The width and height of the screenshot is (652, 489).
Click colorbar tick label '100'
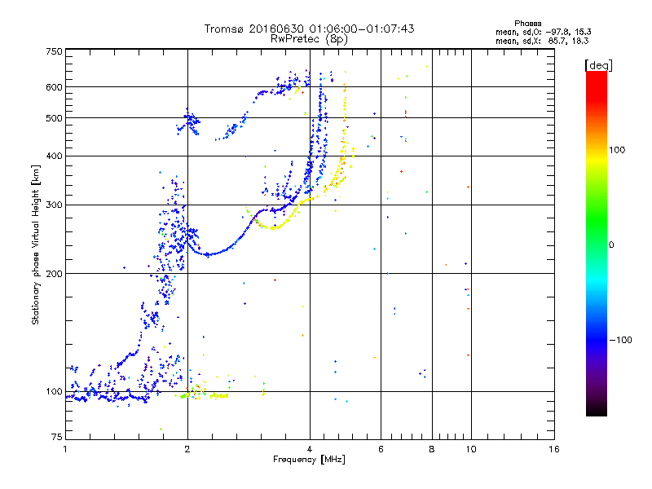617,150
